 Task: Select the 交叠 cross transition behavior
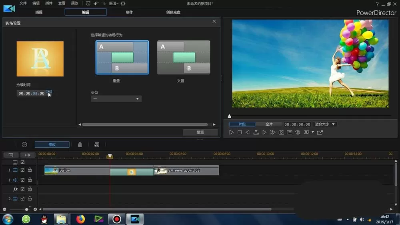[x=184, y=58]
